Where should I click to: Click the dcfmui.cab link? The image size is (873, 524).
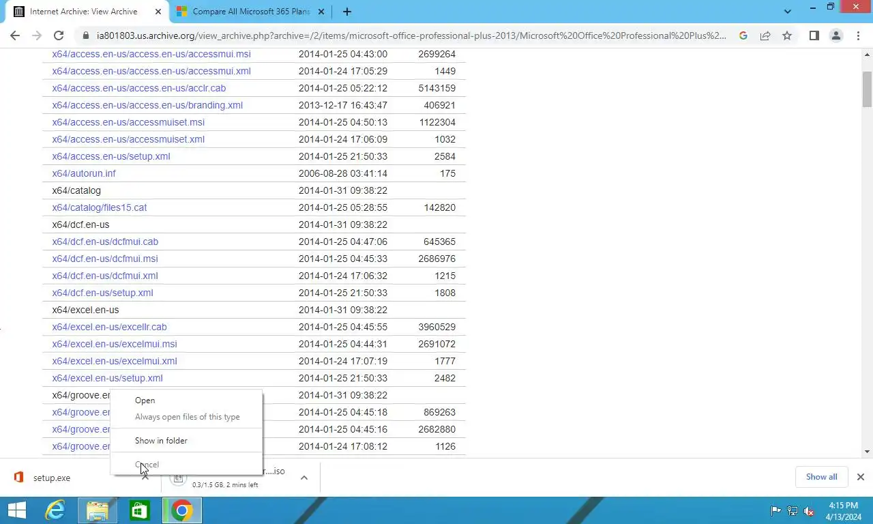click(105, 242)
